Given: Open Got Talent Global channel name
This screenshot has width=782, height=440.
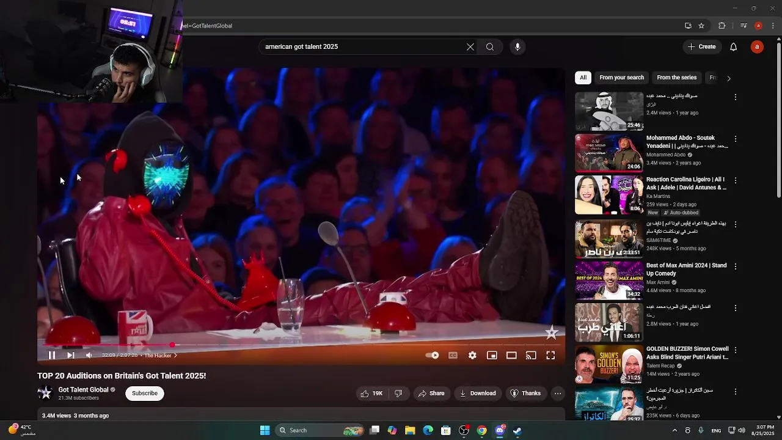Looking at the screenshot, I should (83, 389).
